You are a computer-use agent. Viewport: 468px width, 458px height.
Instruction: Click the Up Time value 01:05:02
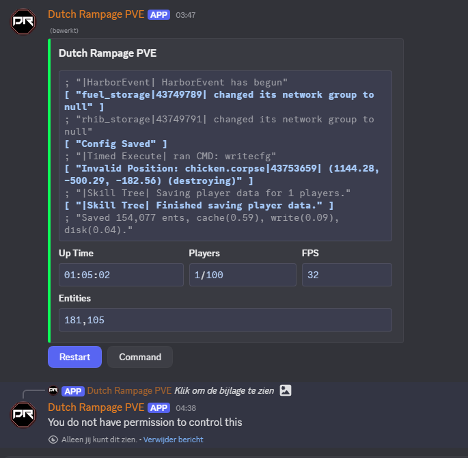tap(121, 275)
